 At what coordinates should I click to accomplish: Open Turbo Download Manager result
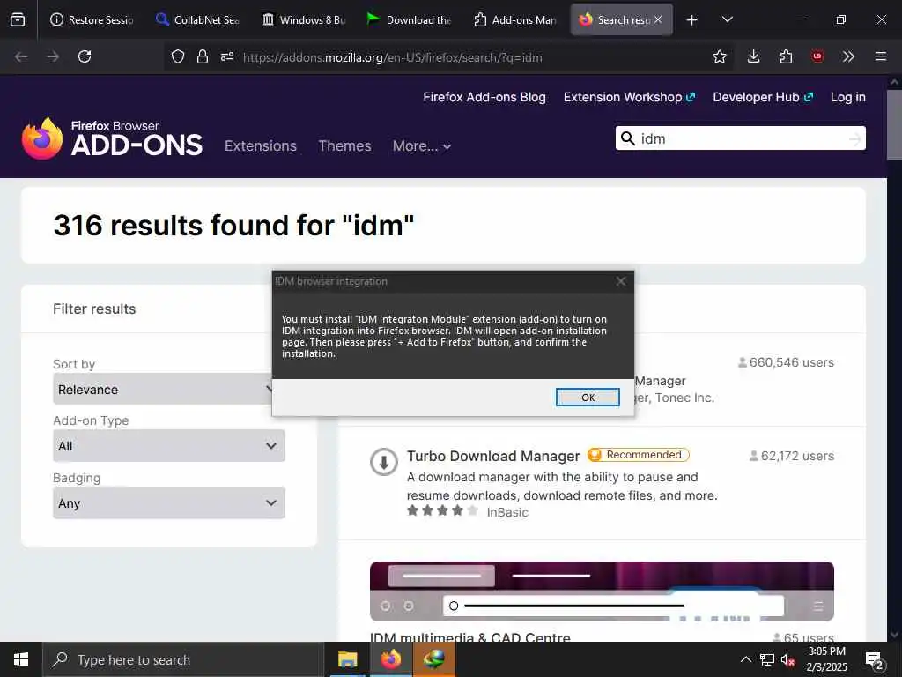coord(493,456)
